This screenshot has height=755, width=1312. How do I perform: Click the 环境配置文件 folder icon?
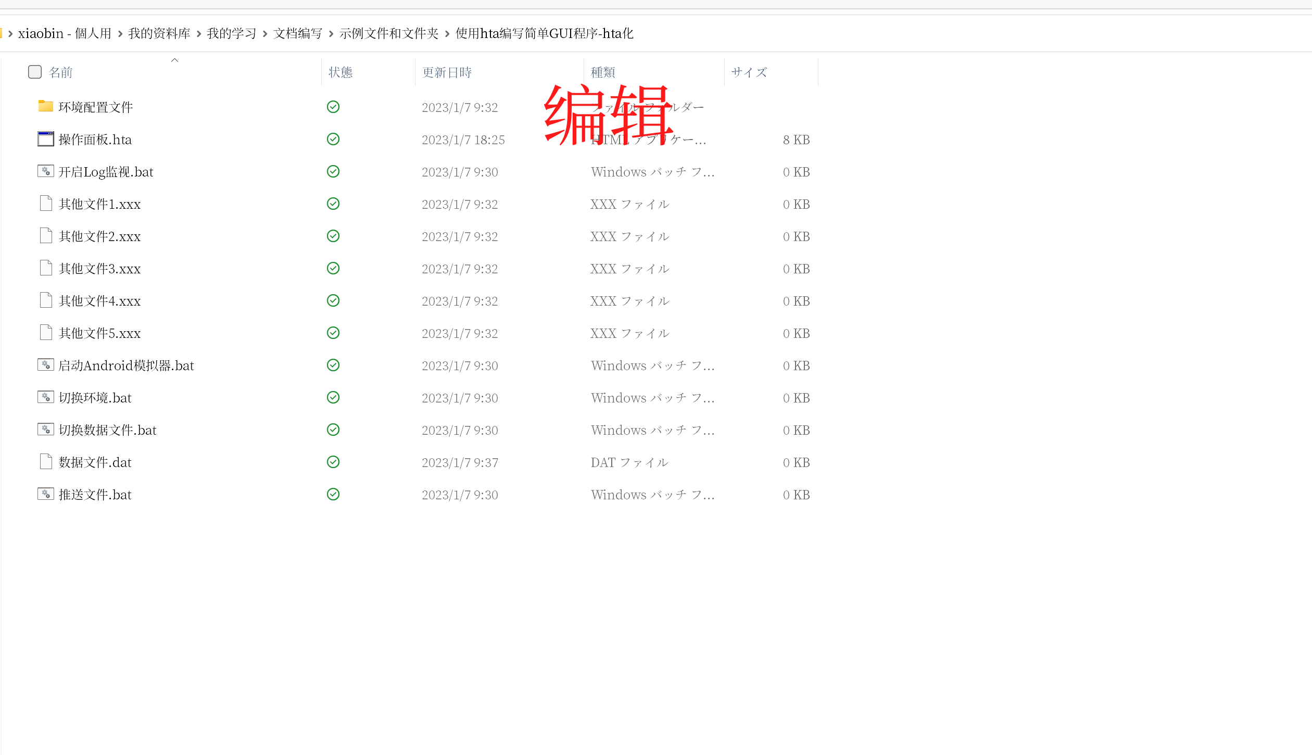click(x=46, y=107)
